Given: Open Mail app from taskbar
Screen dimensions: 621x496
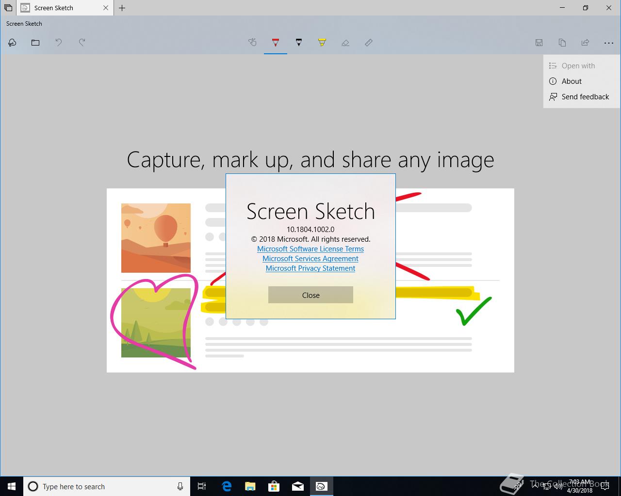Looking at the screenshot, I should (x=298, y=486).
